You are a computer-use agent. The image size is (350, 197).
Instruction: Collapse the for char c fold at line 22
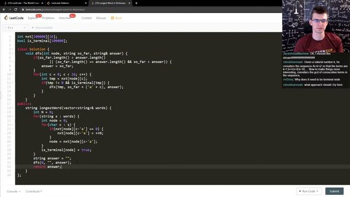13,125
